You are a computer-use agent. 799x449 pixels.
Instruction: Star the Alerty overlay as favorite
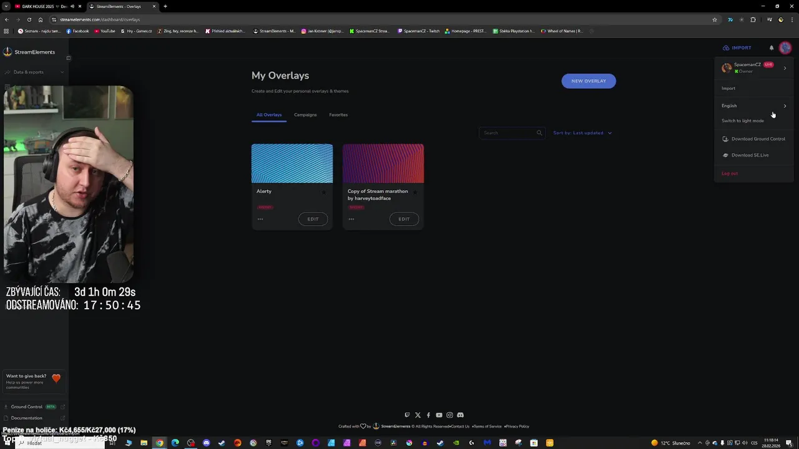tap(323, 191)
